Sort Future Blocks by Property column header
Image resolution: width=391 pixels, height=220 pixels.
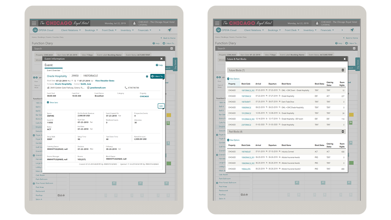click(232, 84)
